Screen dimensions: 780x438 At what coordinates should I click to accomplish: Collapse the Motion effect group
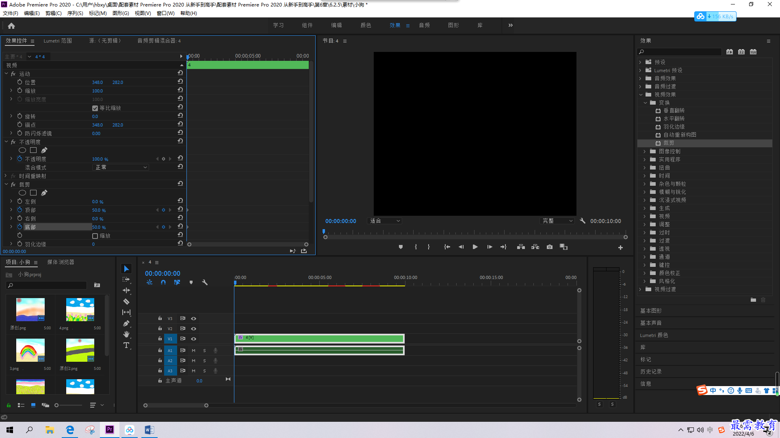6,74
